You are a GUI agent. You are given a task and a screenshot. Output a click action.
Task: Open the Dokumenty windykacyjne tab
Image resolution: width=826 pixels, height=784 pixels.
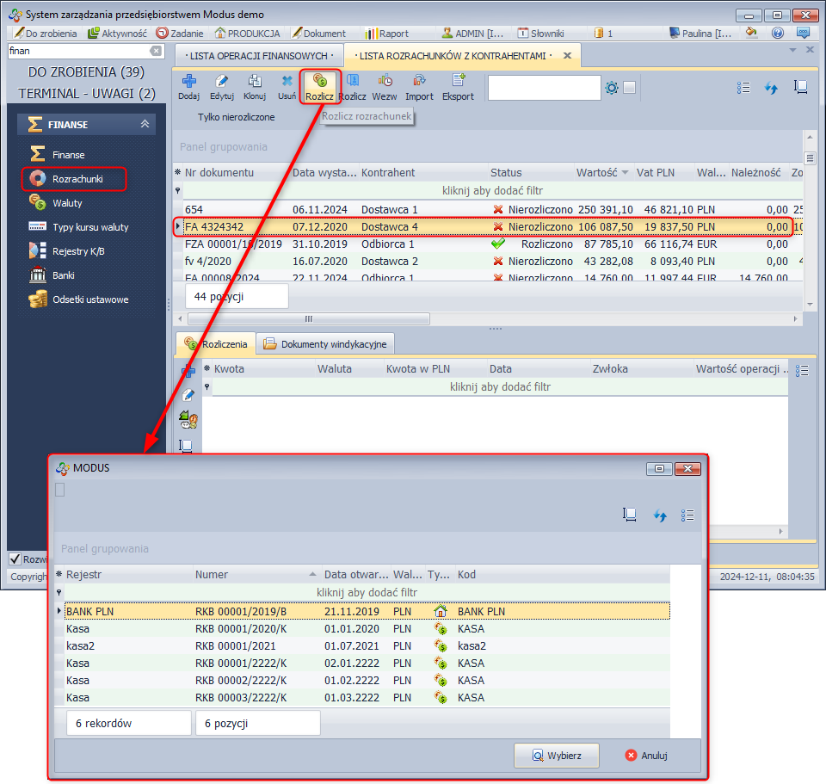point(327,344)
